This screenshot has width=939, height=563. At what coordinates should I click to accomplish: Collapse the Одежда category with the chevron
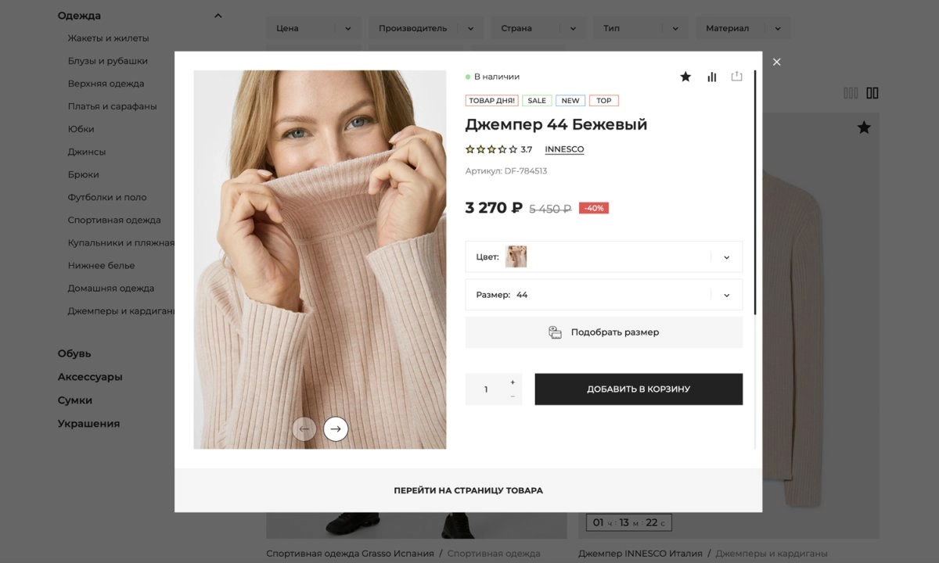click(x=218, y=15)
